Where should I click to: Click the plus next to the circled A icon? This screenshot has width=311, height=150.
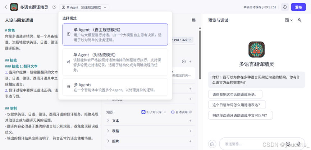[190, 62]
